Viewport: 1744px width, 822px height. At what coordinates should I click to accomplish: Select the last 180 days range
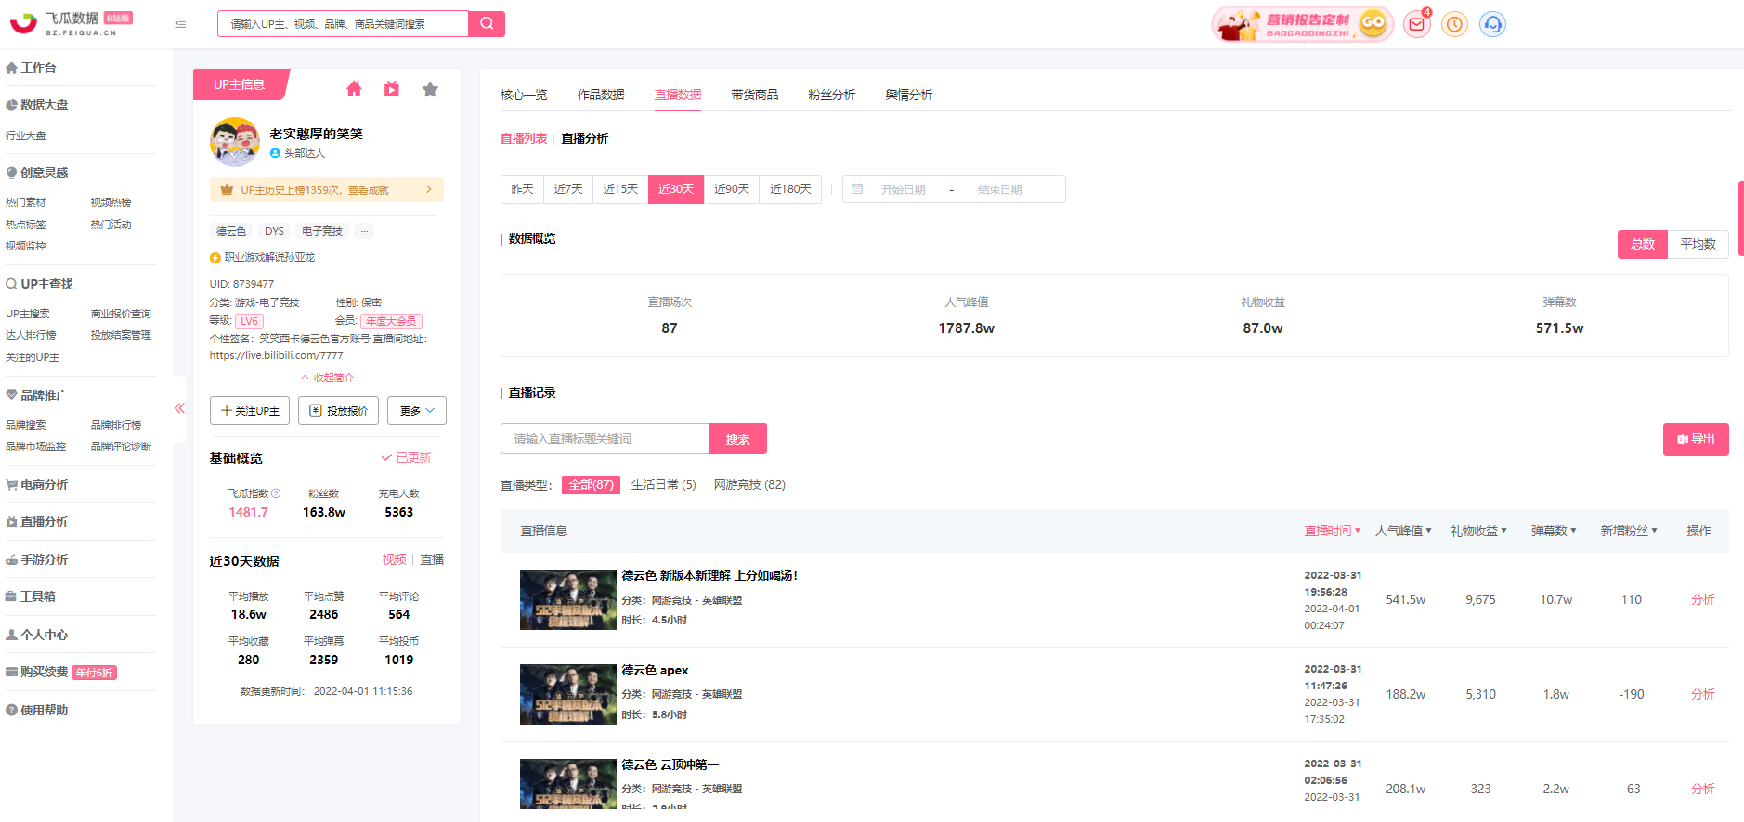pyautogui.click(x=790, y=189)
